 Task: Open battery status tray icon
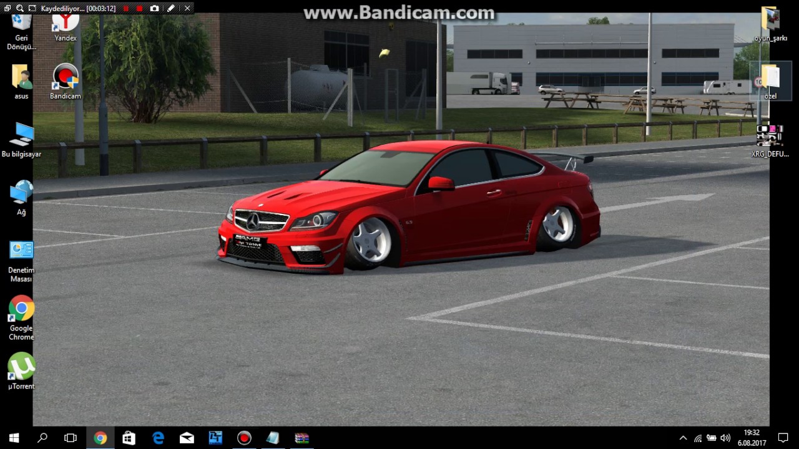point(712,438)
